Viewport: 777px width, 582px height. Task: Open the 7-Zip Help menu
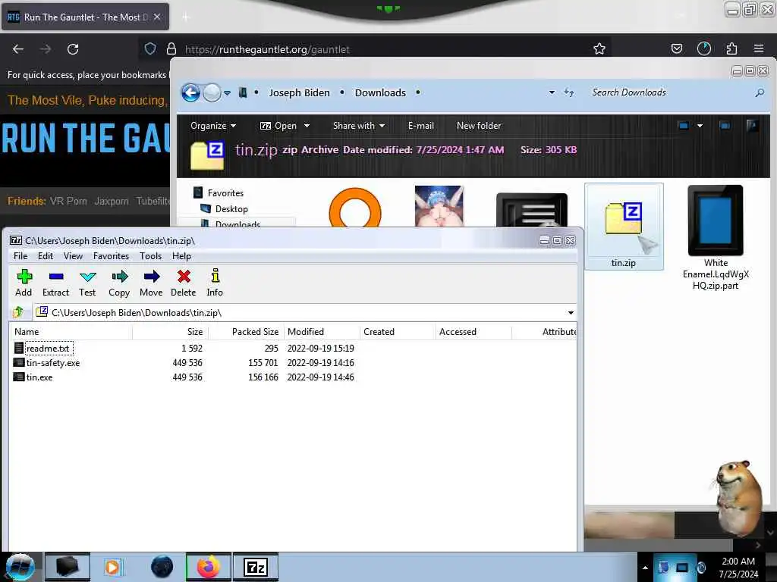tap(181, 256)
